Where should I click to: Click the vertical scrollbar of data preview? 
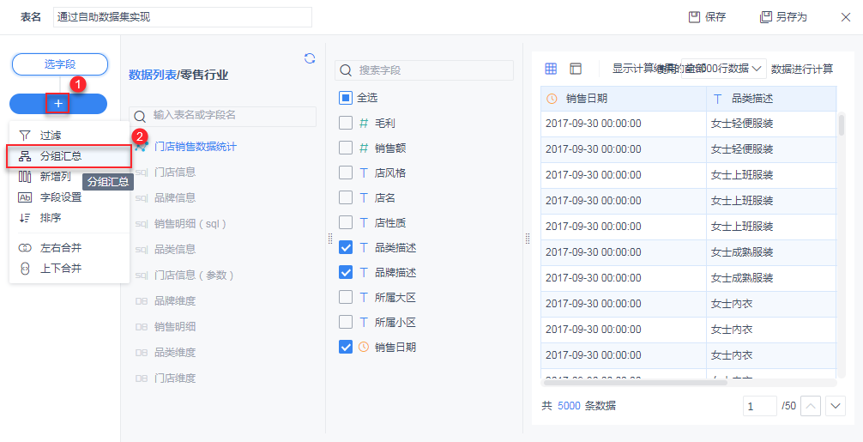pos(841,124)
